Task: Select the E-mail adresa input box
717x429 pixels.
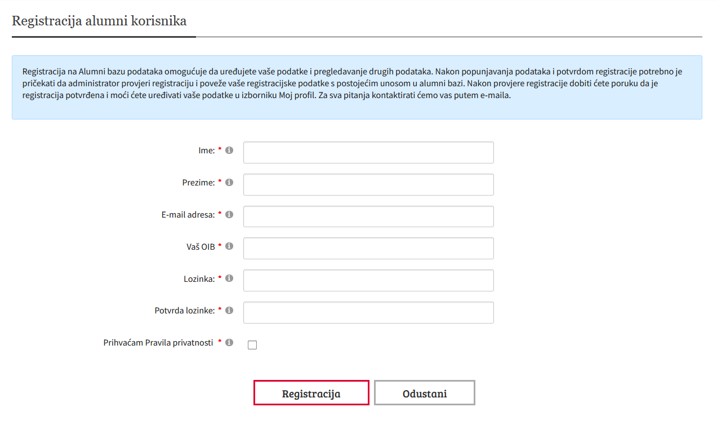Action: (368, 216)
